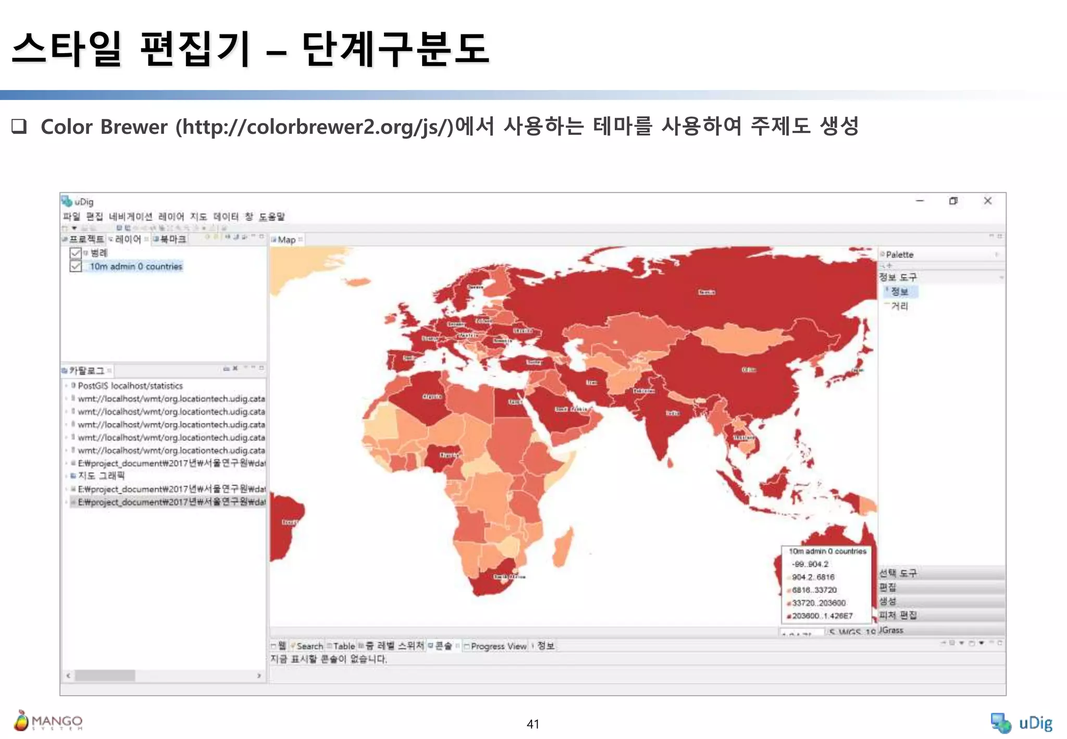Select the 정보 info tool

[x=900, y=291]
